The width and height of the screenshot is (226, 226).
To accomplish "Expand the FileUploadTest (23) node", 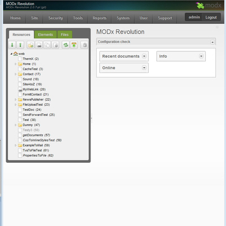I will (15, 105).
